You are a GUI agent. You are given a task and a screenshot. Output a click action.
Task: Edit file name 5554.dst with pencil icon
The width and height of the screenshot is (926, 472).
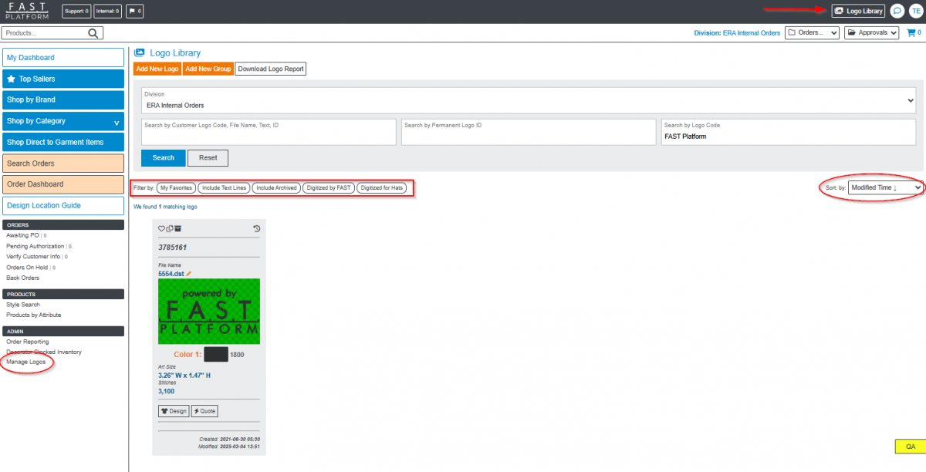click(188, 274)
